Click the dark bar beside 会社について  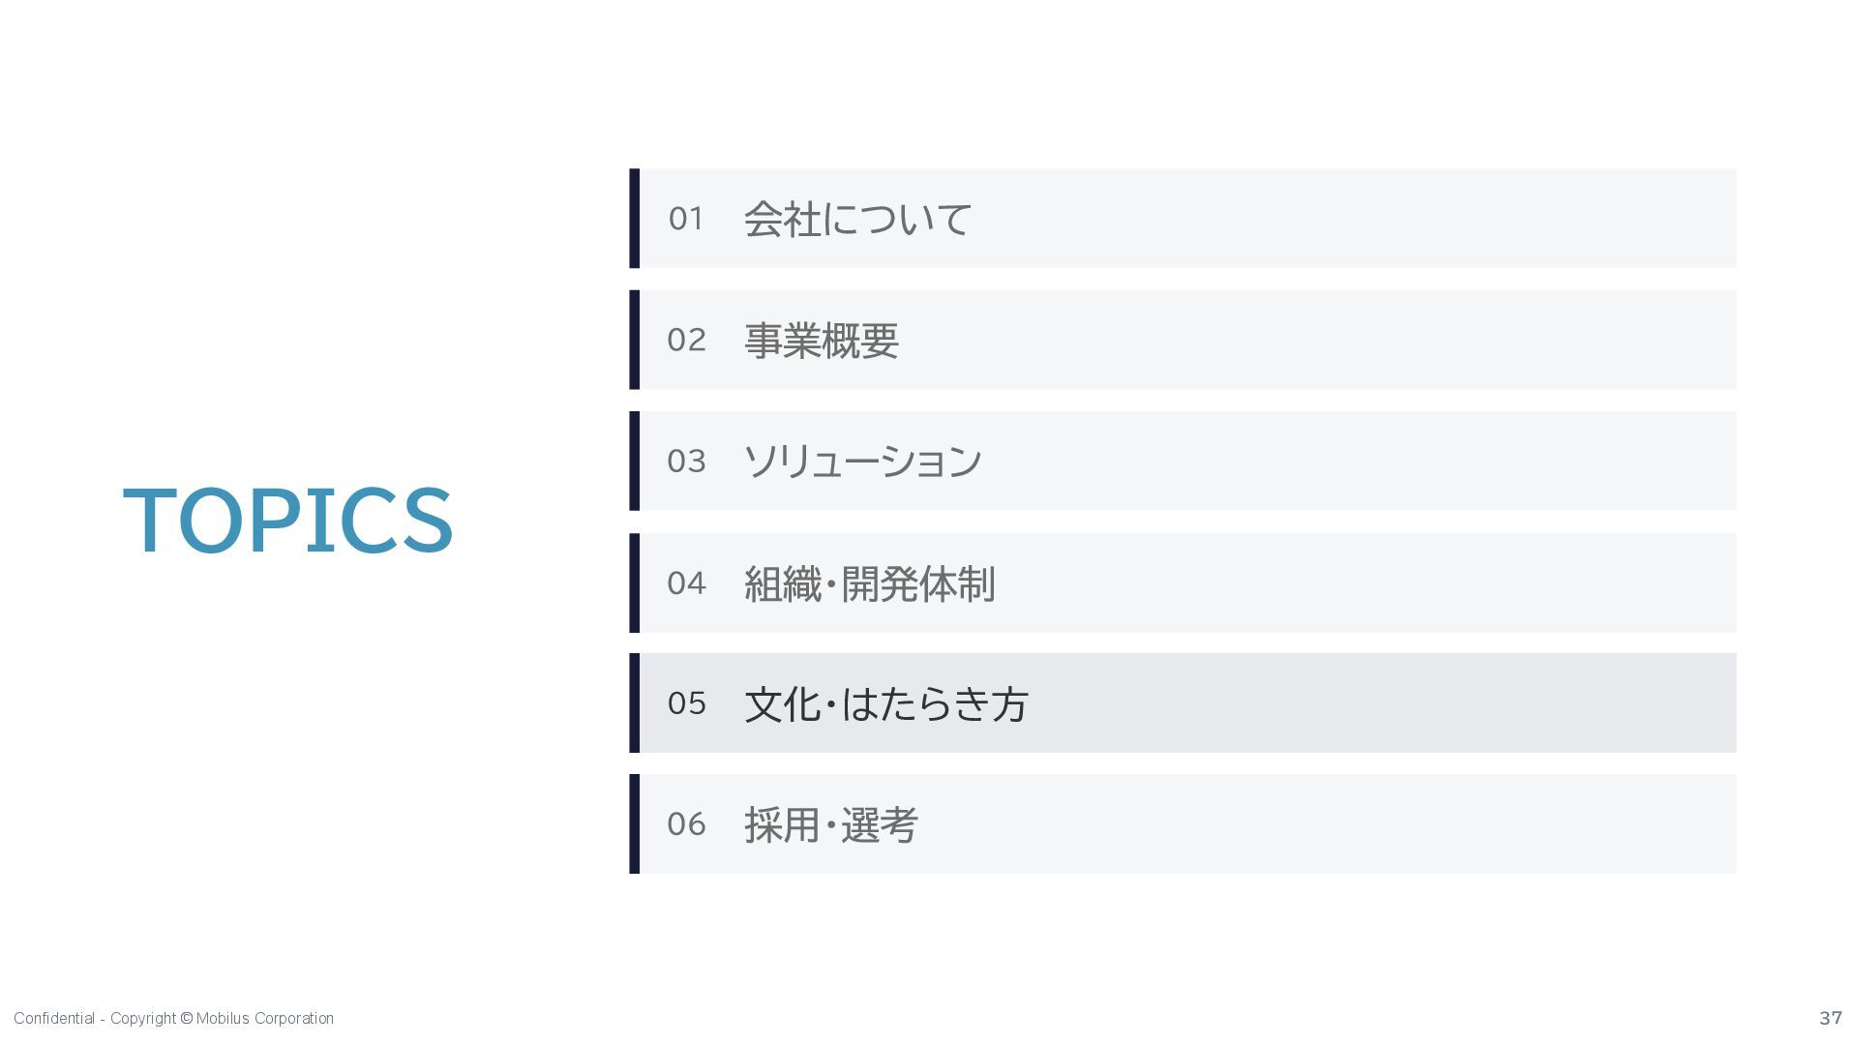click(x=635, y=219)
